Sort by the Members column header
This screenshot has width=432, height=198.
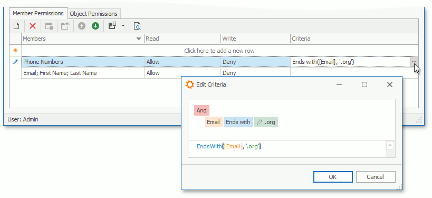[83, 39]
